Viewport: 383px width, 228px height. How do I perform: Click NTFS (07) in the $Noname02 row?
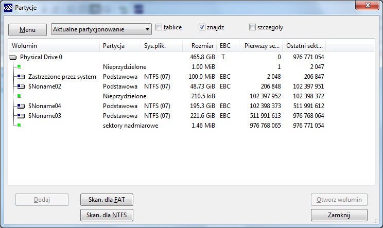coord(157,86)
